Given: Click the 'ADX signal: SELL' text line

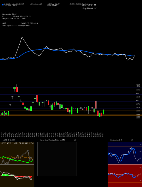Looking at the screenshot, I should coord(16,25).
